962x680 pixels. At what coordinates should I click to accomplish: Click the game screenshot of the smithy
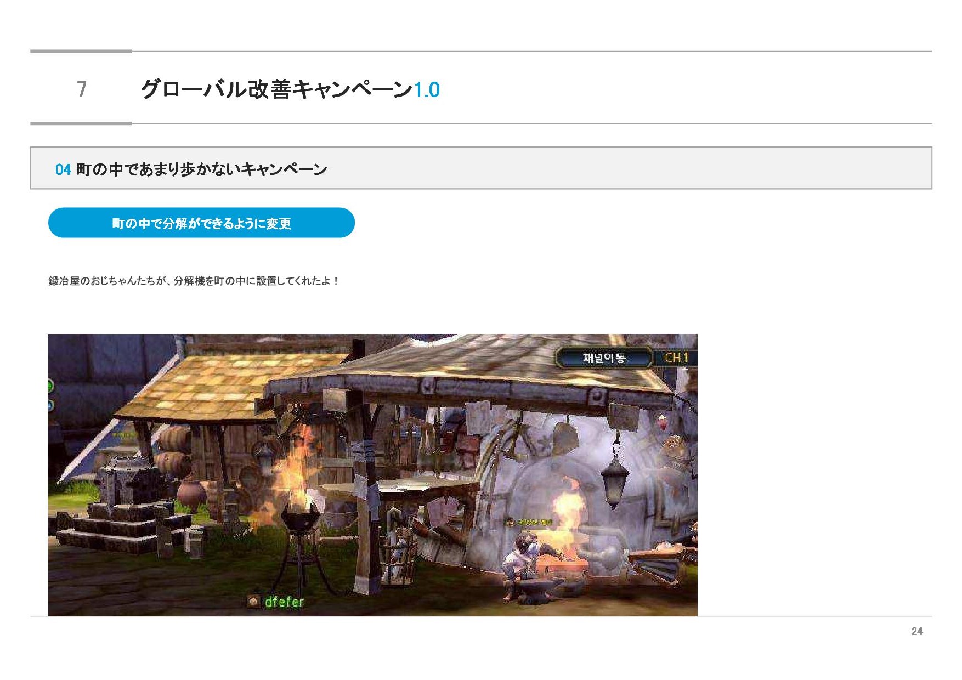(x=373, y=475)
